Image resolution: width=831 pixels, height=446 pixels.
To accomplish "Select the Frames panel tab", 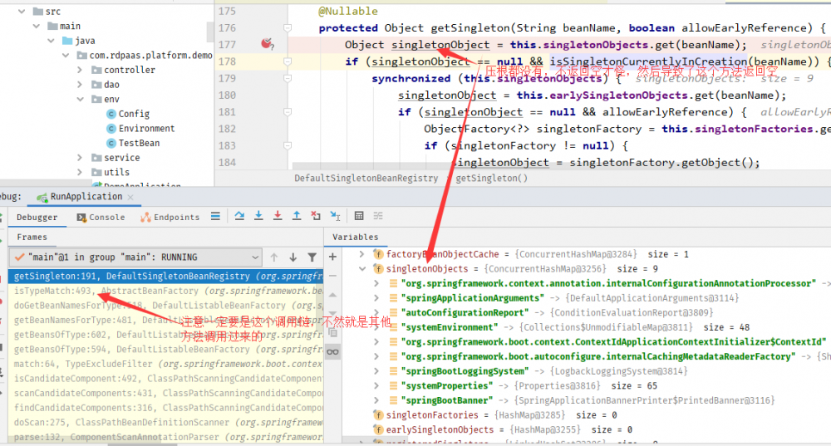I will 32,238.
